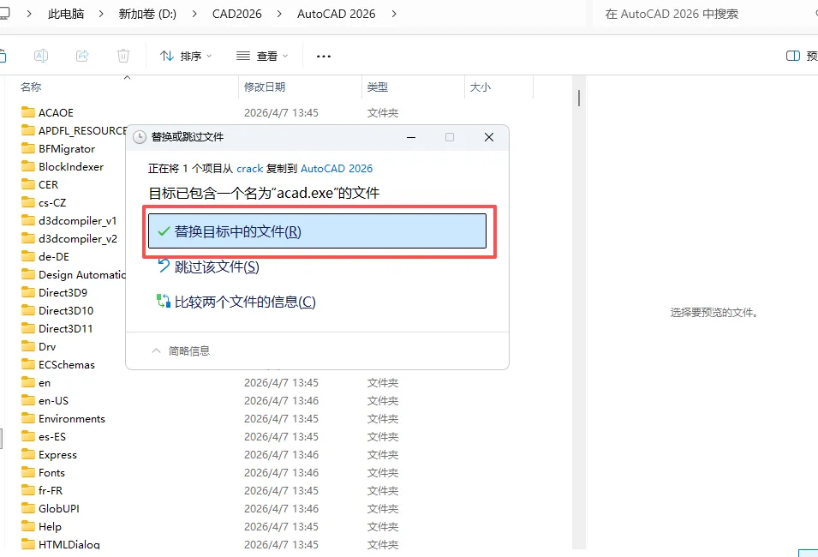
Task: Select the d3dcompiler_v1 folder icon
Action: point(28,220)
